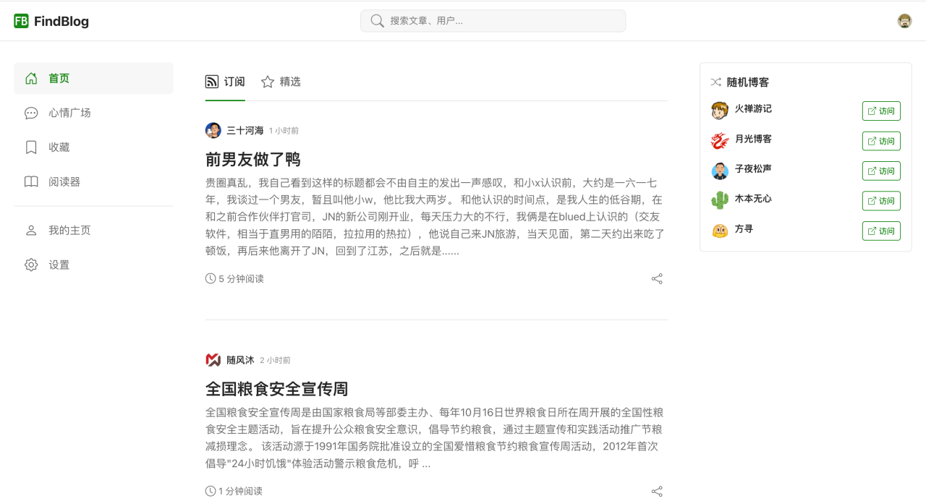Click the share icon under 全国粮食安全宣传周
Screen dimensions: 926x501
(x=657, y=492)
